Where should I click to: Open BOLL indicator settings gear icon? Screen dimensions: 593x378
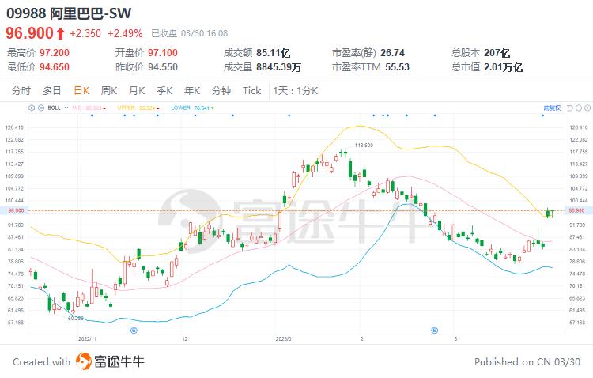coord(32,108)
